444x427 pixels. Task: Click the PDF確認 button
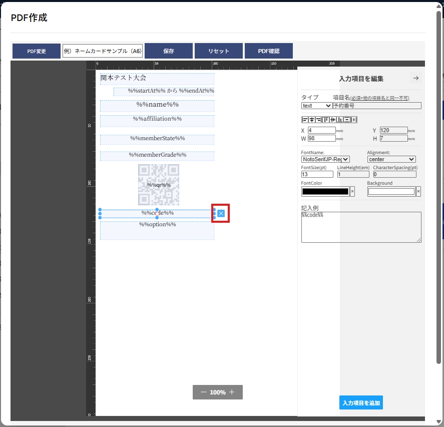coord(268,51)
